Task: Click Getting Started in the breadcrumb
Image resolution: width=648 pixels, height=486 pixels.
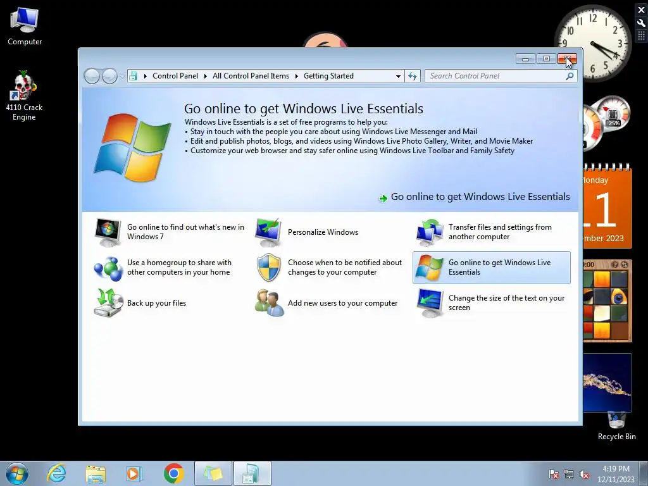Action: 328,76
